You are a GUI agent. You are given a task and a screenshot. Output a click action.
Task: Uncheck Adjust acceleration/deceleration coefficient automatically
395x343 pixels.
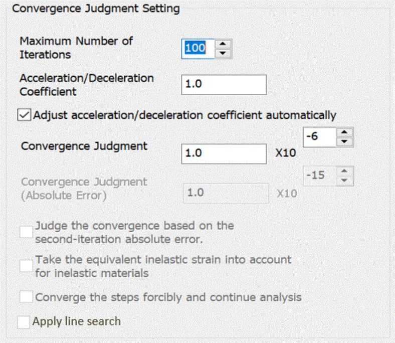(x=24, y=115)
